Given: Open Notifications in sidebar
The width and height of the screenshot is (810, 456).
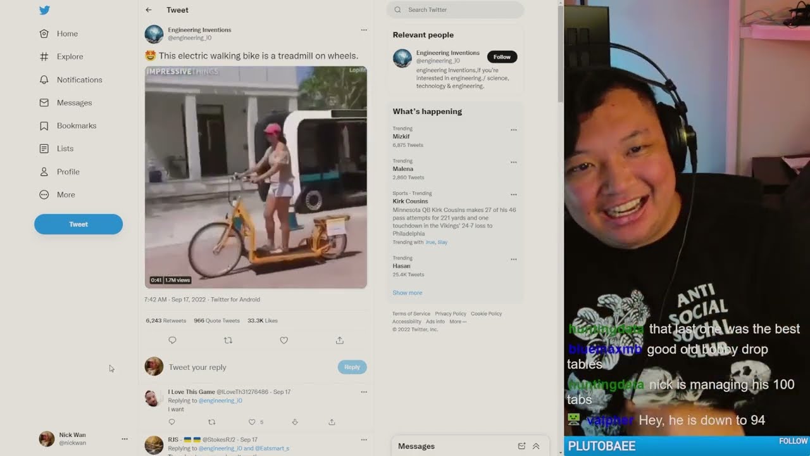Looking at the screenshot, I should pyautogui.click(x=71, y=80).
